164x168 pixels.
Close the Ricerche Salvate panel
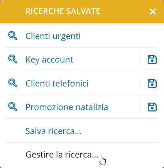tap(153, 12)
